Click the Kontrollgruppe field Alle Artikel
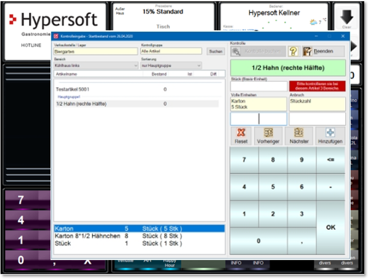This screenshot has height=279, width=368. point(171,51)
